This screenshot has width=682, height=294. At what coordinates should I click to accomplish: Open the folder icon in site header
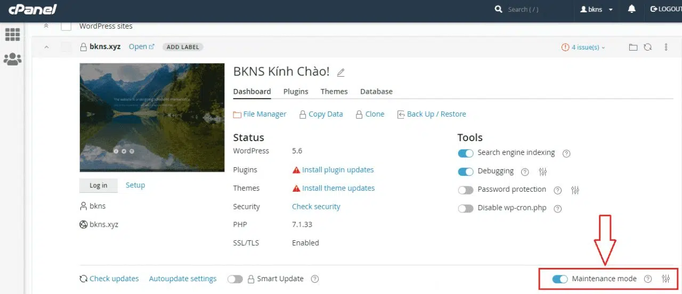coord(633,47)
